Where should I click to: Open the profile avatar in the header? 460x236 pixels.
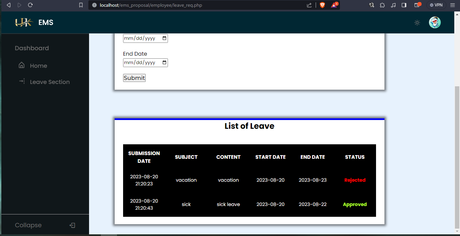tap(435, 22)
